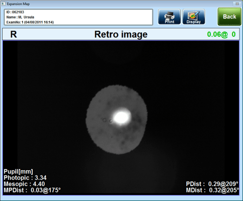The image size is (243, 201).
Task: Click the Photopic 3.34 pupil value
Action: click(x=25, y=178)
